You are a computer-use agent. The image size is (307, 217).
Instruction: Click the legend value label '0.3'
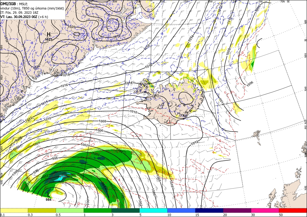(30, 215)
